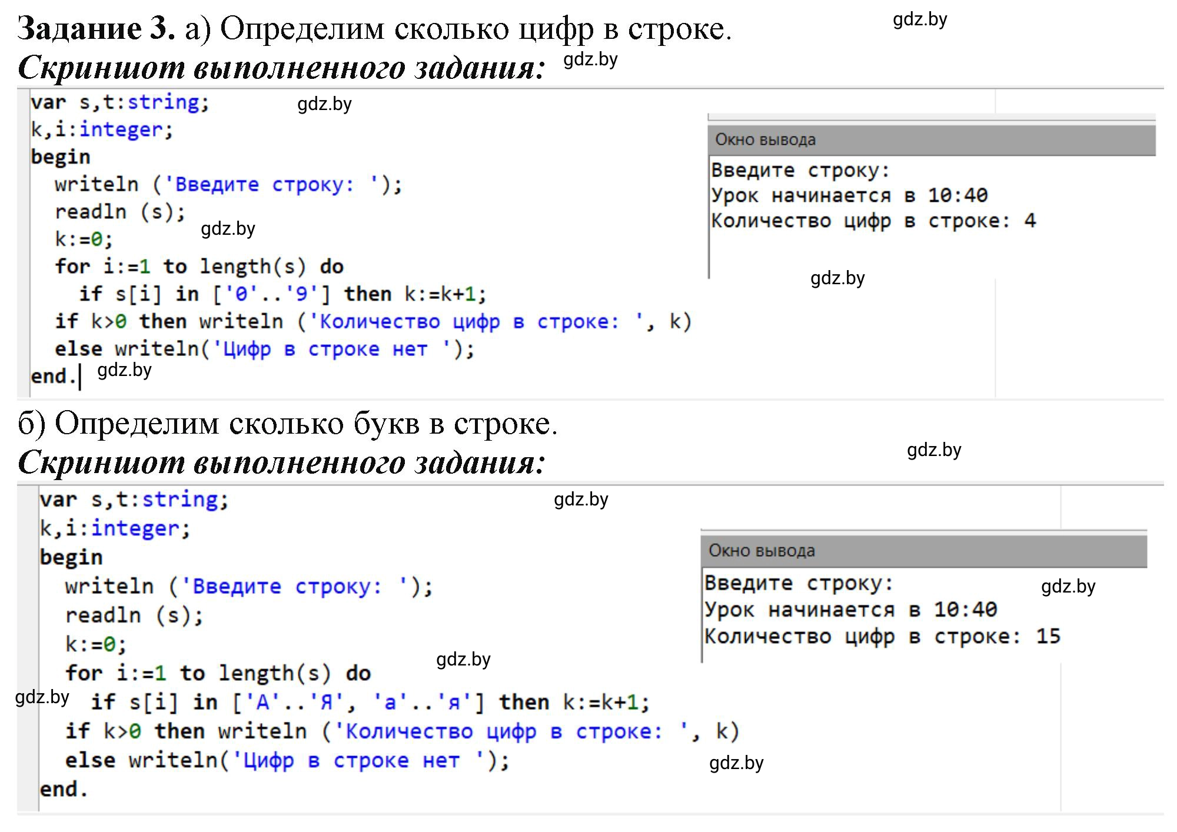This screenshot has width=1177, height=832.
Task: Click 'for i:=1 to length(s) do' in second code
Action: [x=218, y=673]
